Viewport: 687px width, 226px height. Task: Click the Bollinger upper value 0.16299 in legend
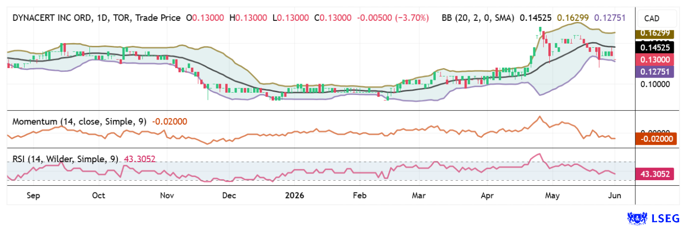[x=572, y=18]
